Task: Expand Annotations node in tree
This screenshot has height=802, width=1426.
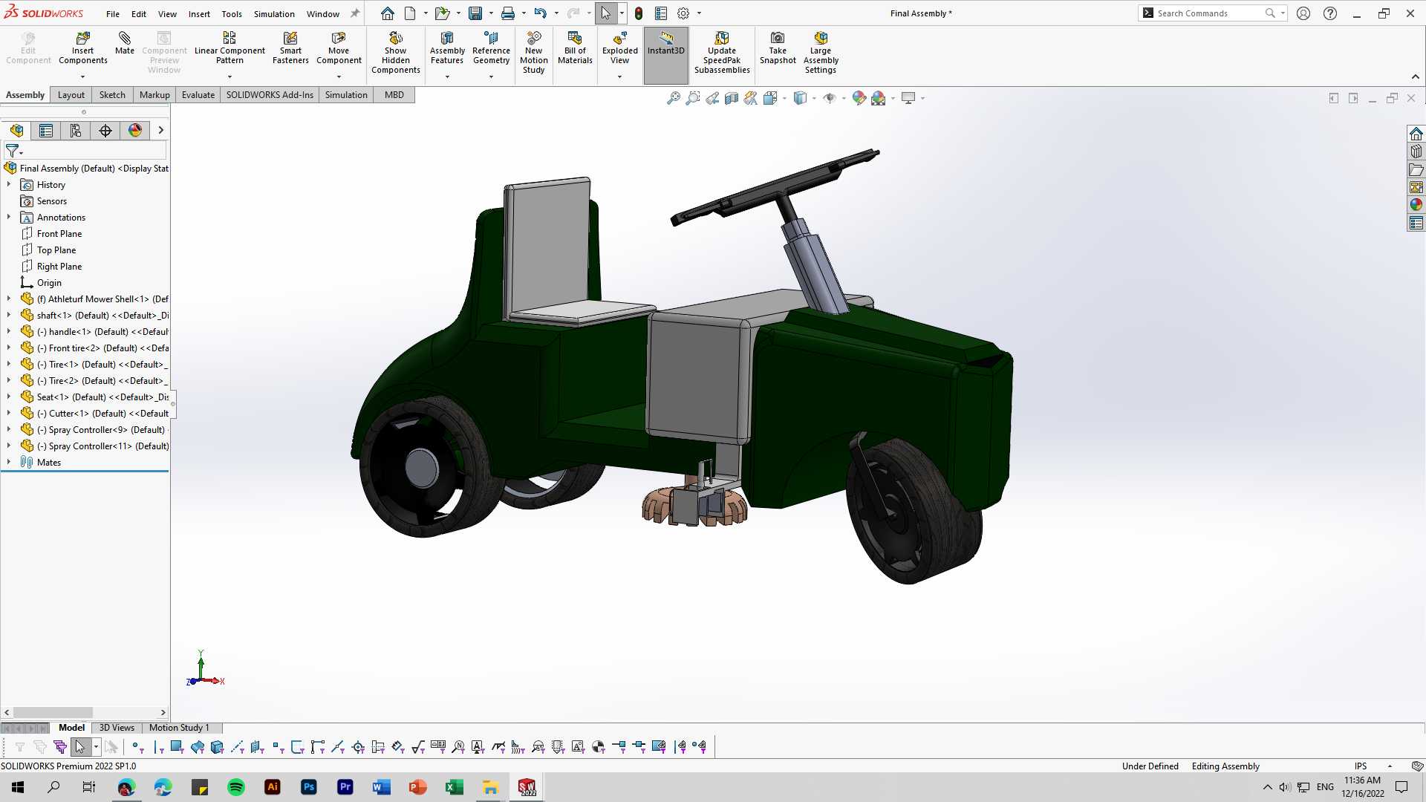Action: click(9, 217)
